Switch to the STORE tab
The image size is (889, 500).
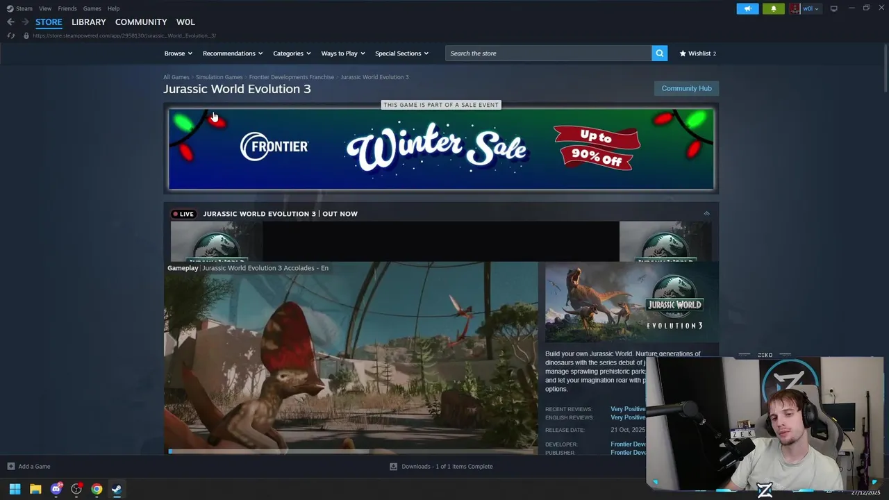point(49,22)
